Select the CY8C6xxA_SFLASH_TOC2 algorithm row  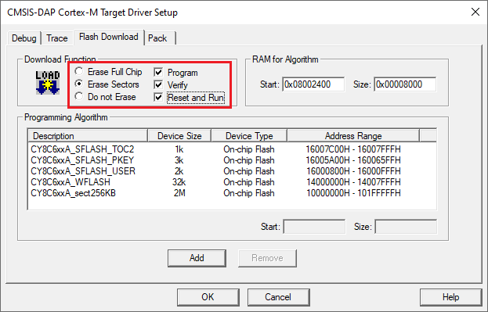click(232, 149)
